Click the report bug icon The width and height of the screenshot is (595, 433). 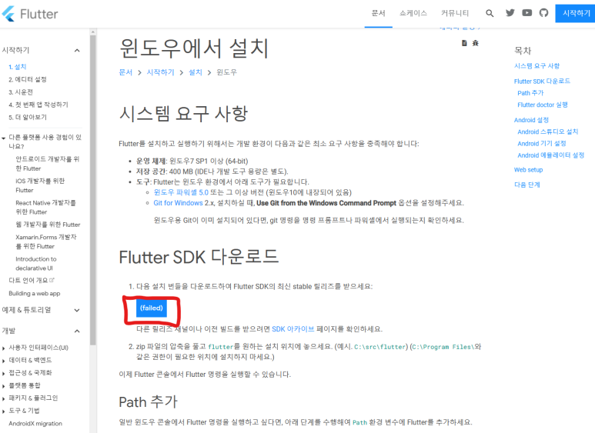coord(476,43)
